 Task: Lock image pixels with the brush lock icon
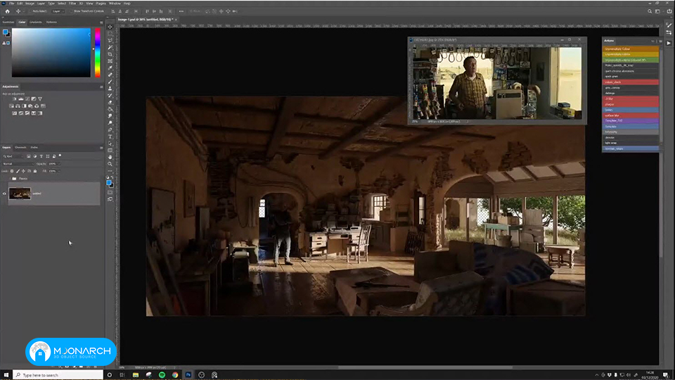[x=18, y=171]
